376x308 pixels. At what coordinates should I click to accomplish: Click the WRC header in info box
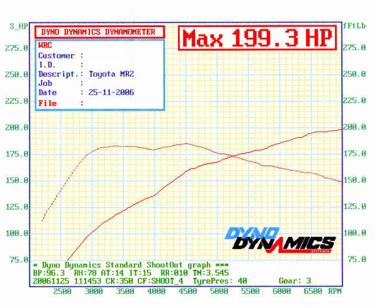coord(45,45)
